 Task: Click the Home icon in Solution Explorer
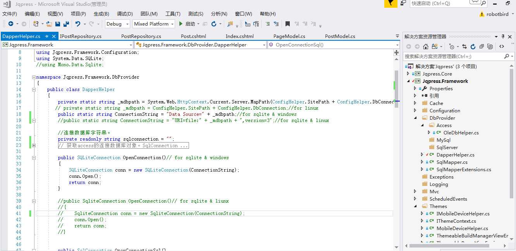[426, 46]
